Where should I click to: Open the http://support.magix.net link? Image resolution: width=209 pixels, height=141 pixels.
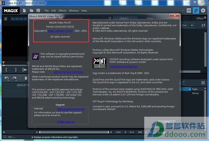coord(71,109)
